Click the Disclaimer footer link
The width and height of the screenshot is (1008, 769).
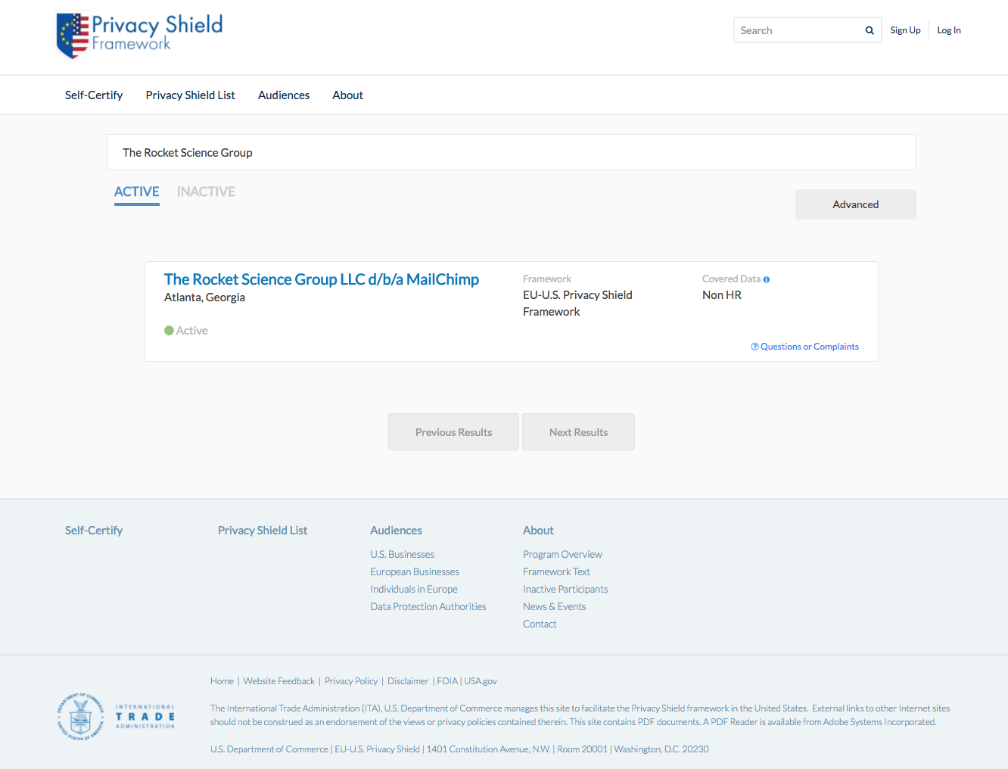click(x=408, y=681)
